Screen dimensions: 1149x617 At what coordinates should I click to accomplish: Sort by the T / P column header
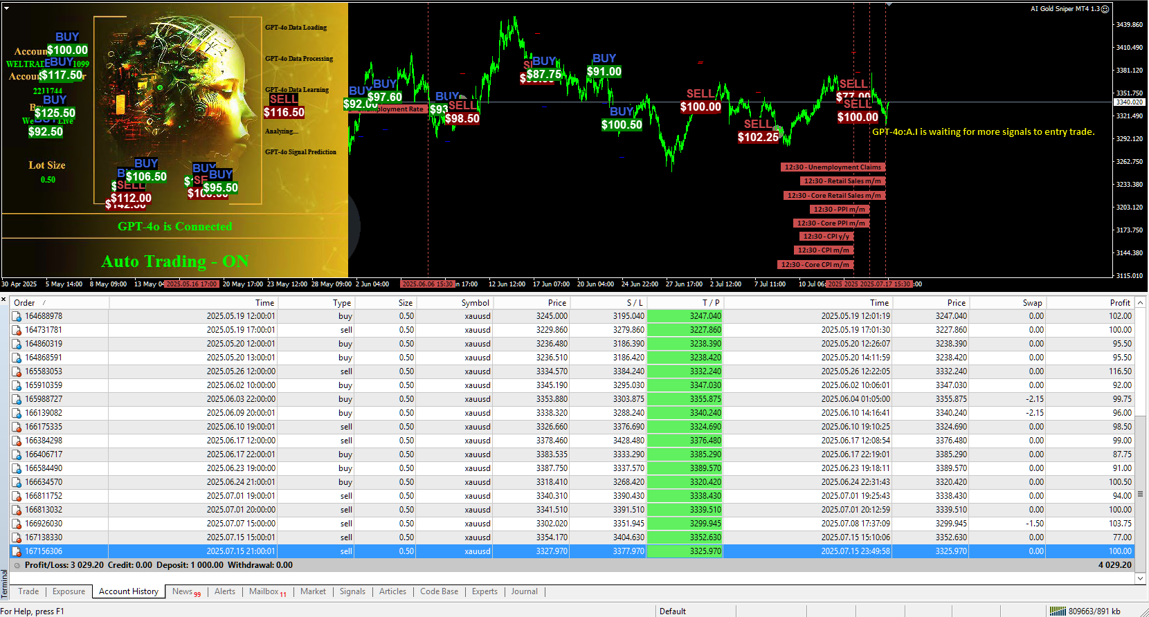tap(685, 302)
